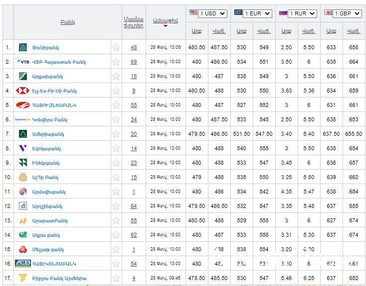
Task: Toggle favorite star for Ardshinbank row
Action: coord(116,206)
